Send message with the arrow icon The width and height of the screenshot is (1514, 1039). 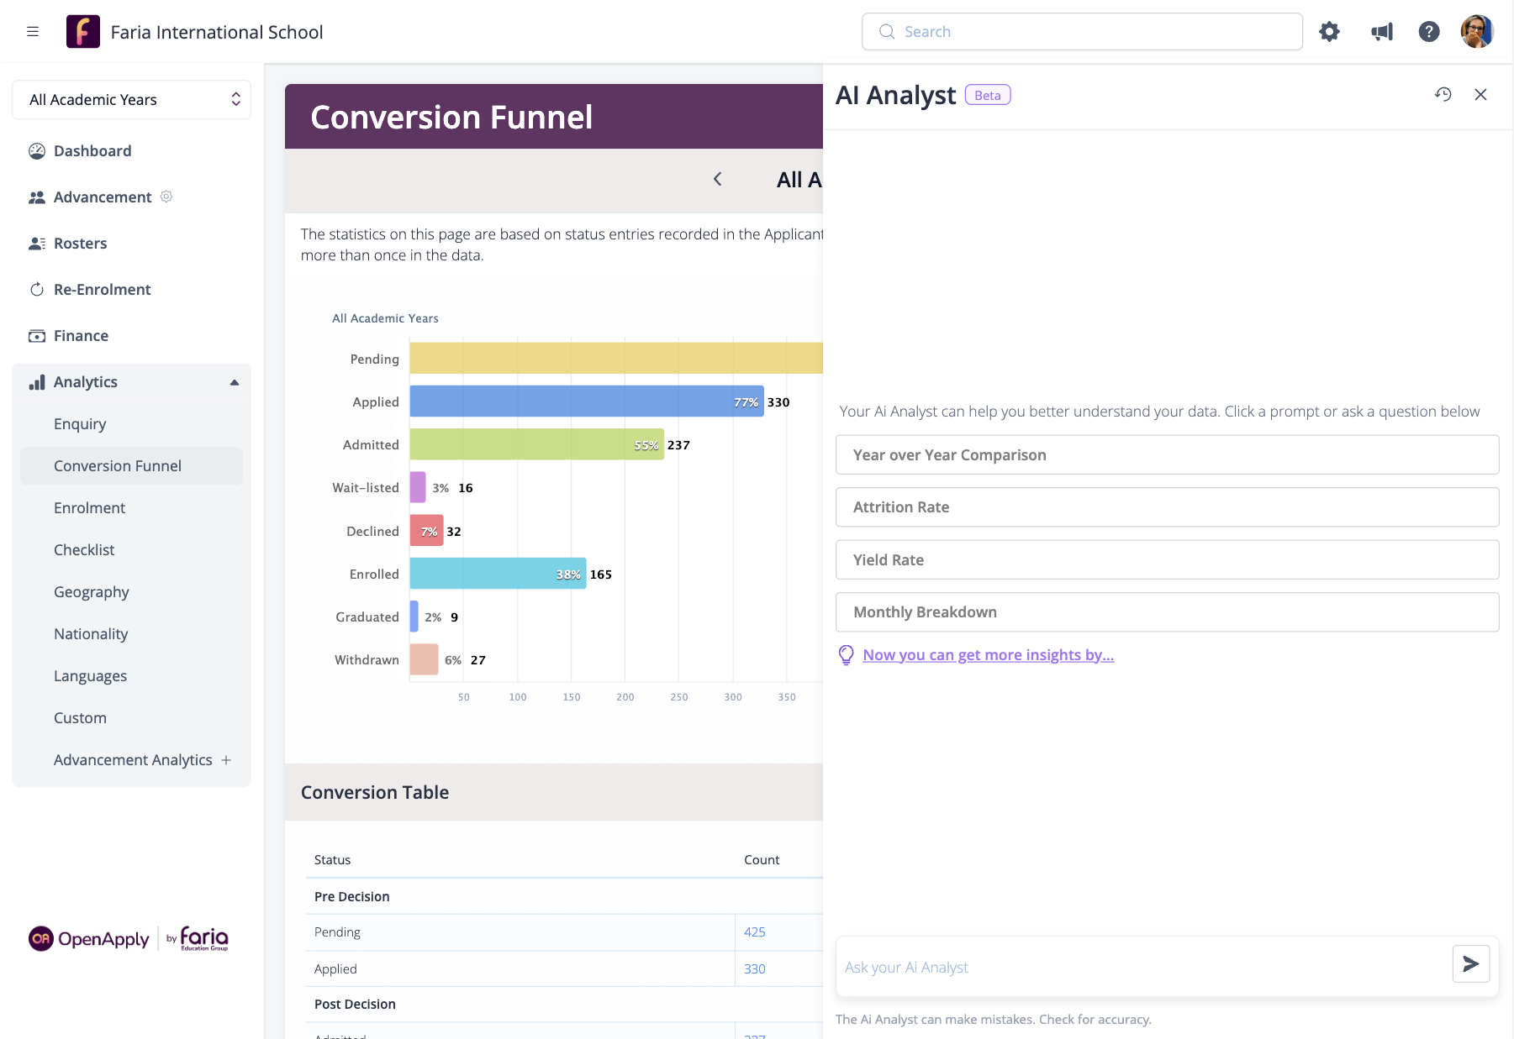click(x=1470, y=964)
